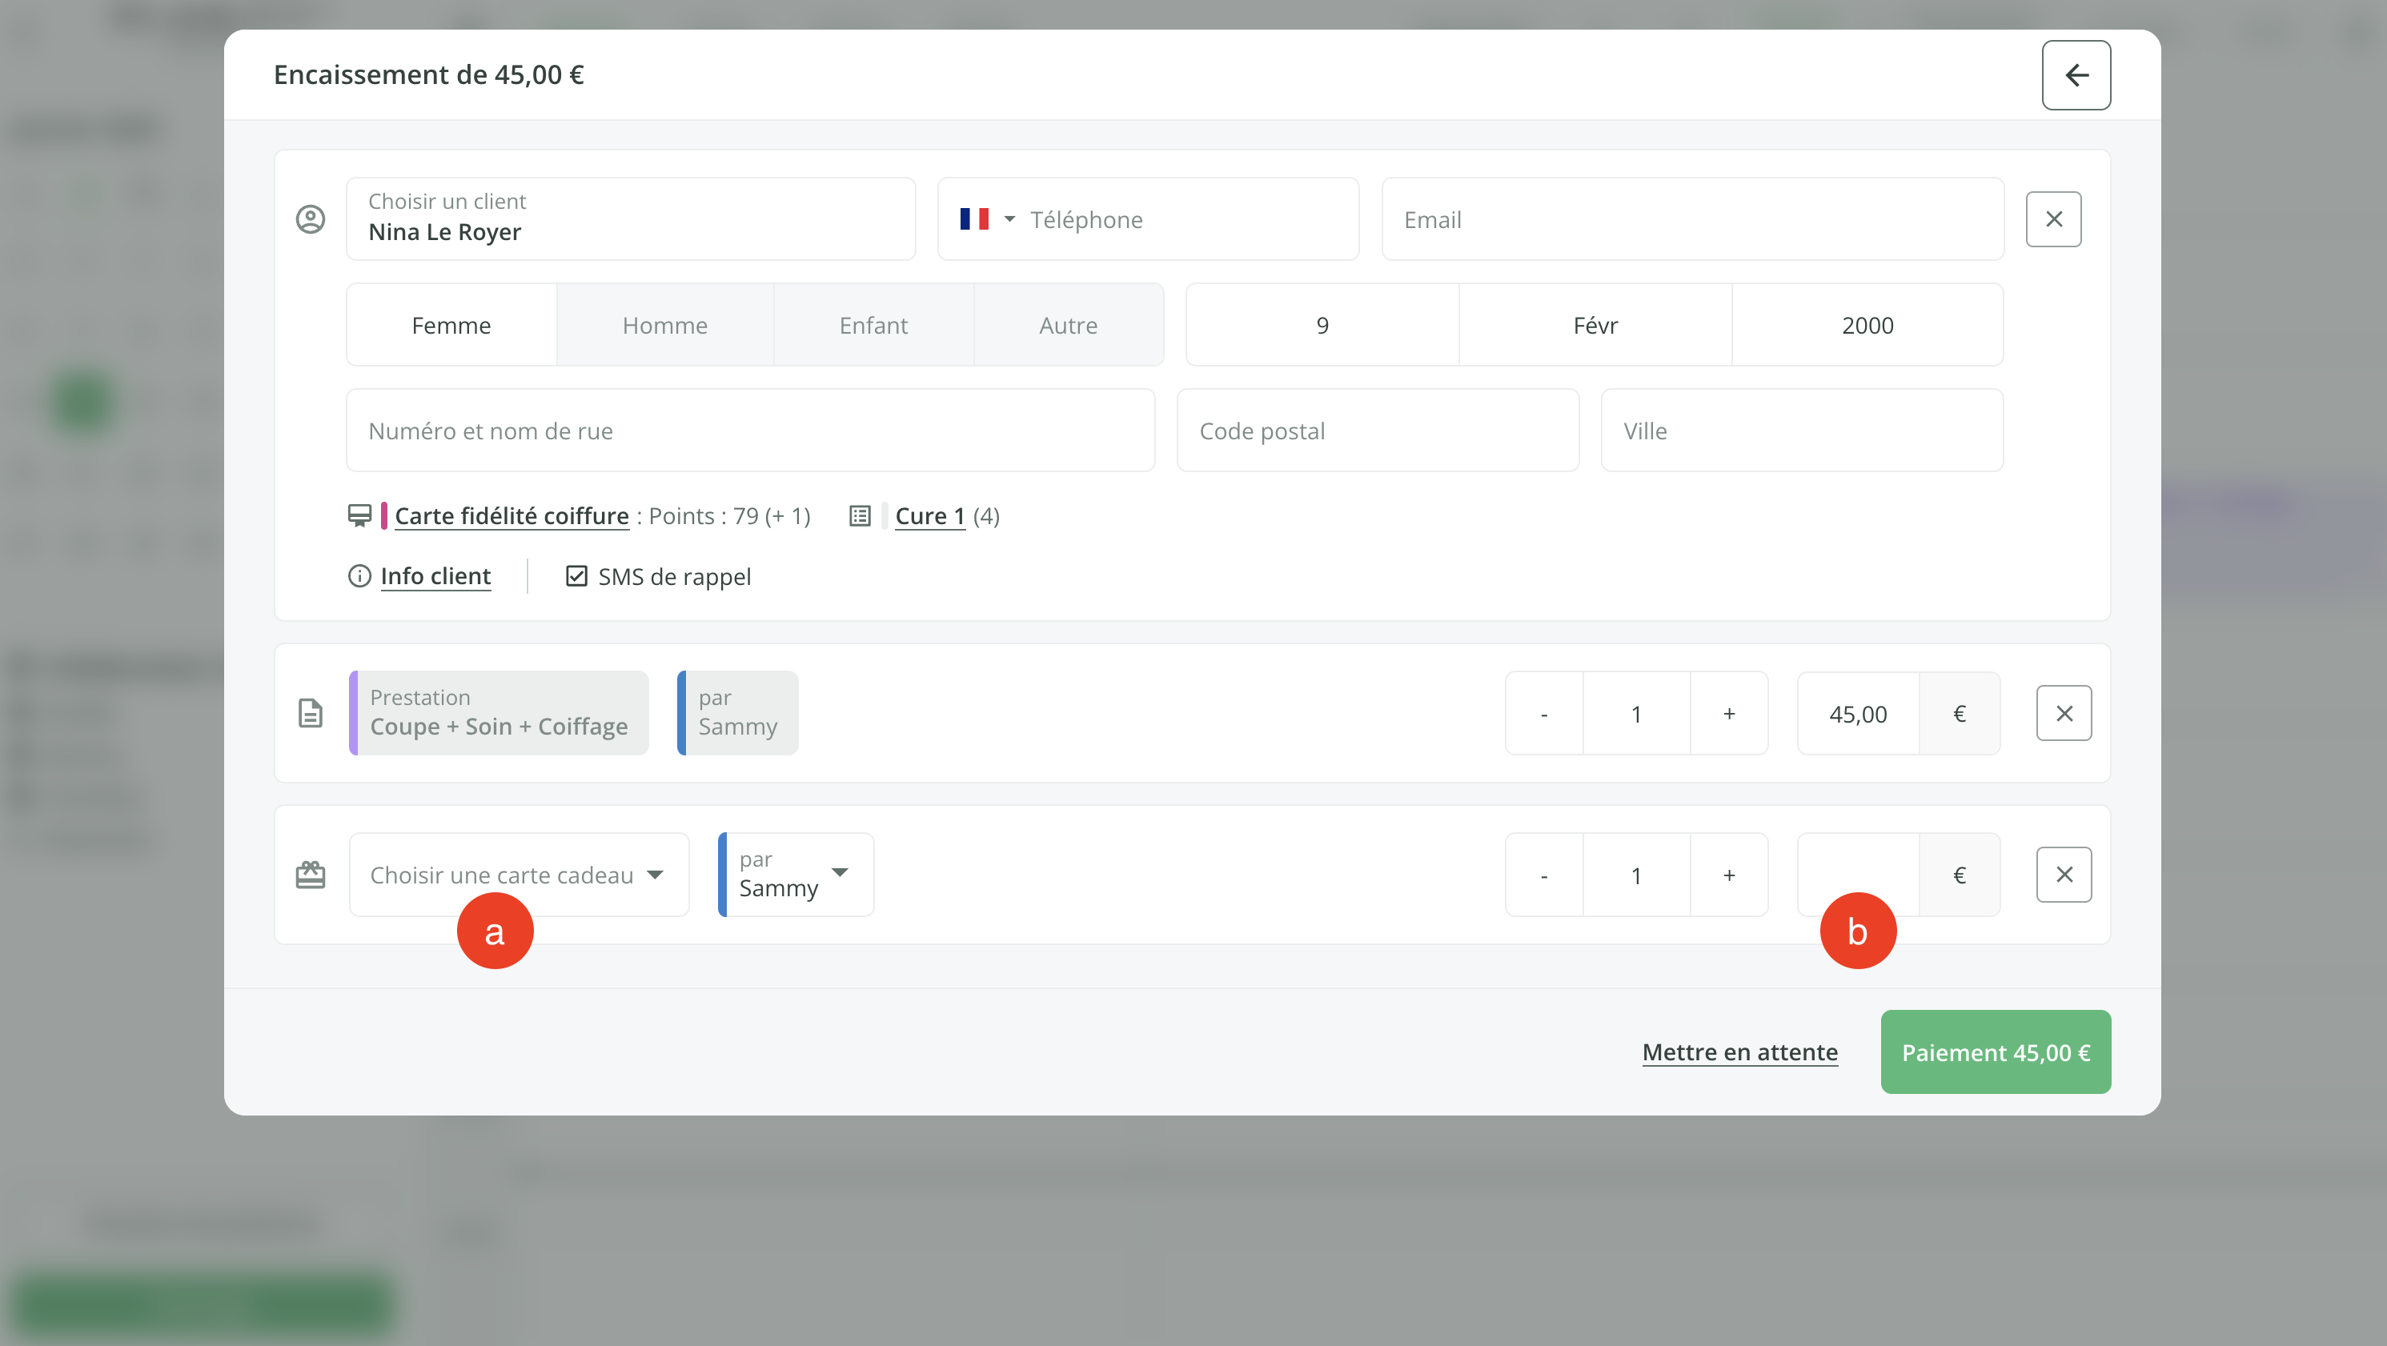Viewport: 2387px width, 1346px height.
Task: Remove the gift card line item
Action: point(2064,875)
